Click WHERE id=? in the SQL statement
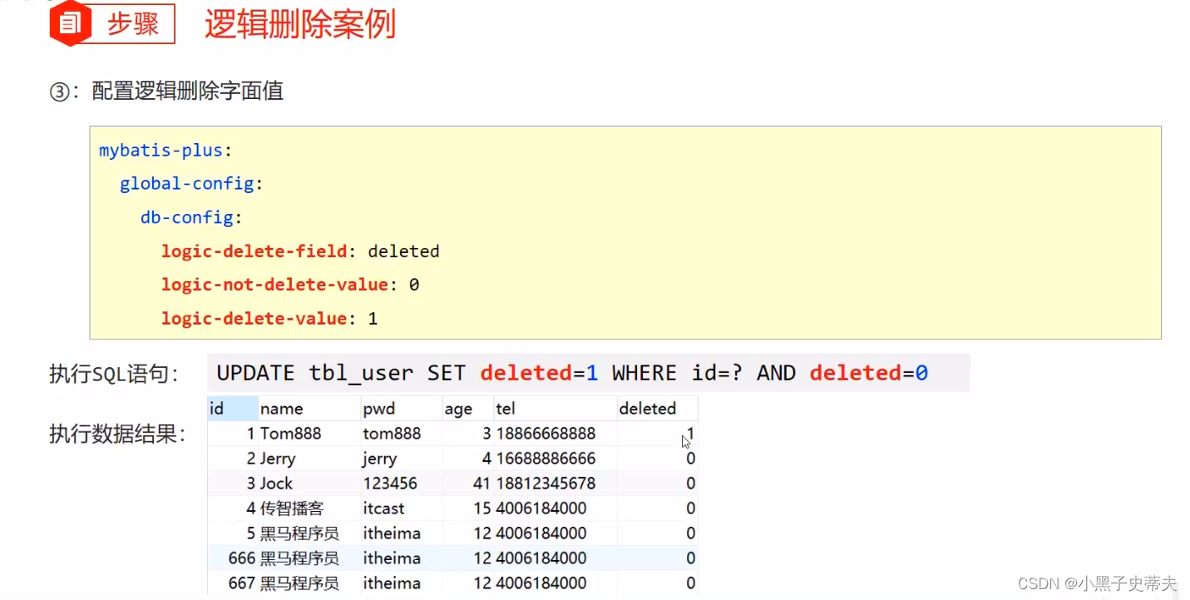Image resolution: width=1190 pixels, height=600 pixels. click(x=677, y=373)
